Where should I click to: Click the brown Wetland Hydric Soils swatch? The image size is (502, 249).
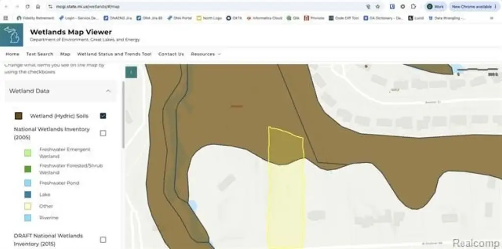(19, 116)
